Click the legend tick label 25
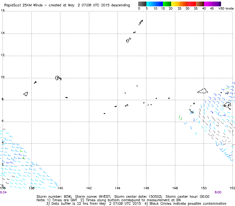Screen dimensions: 235x206 coord(179,9)
